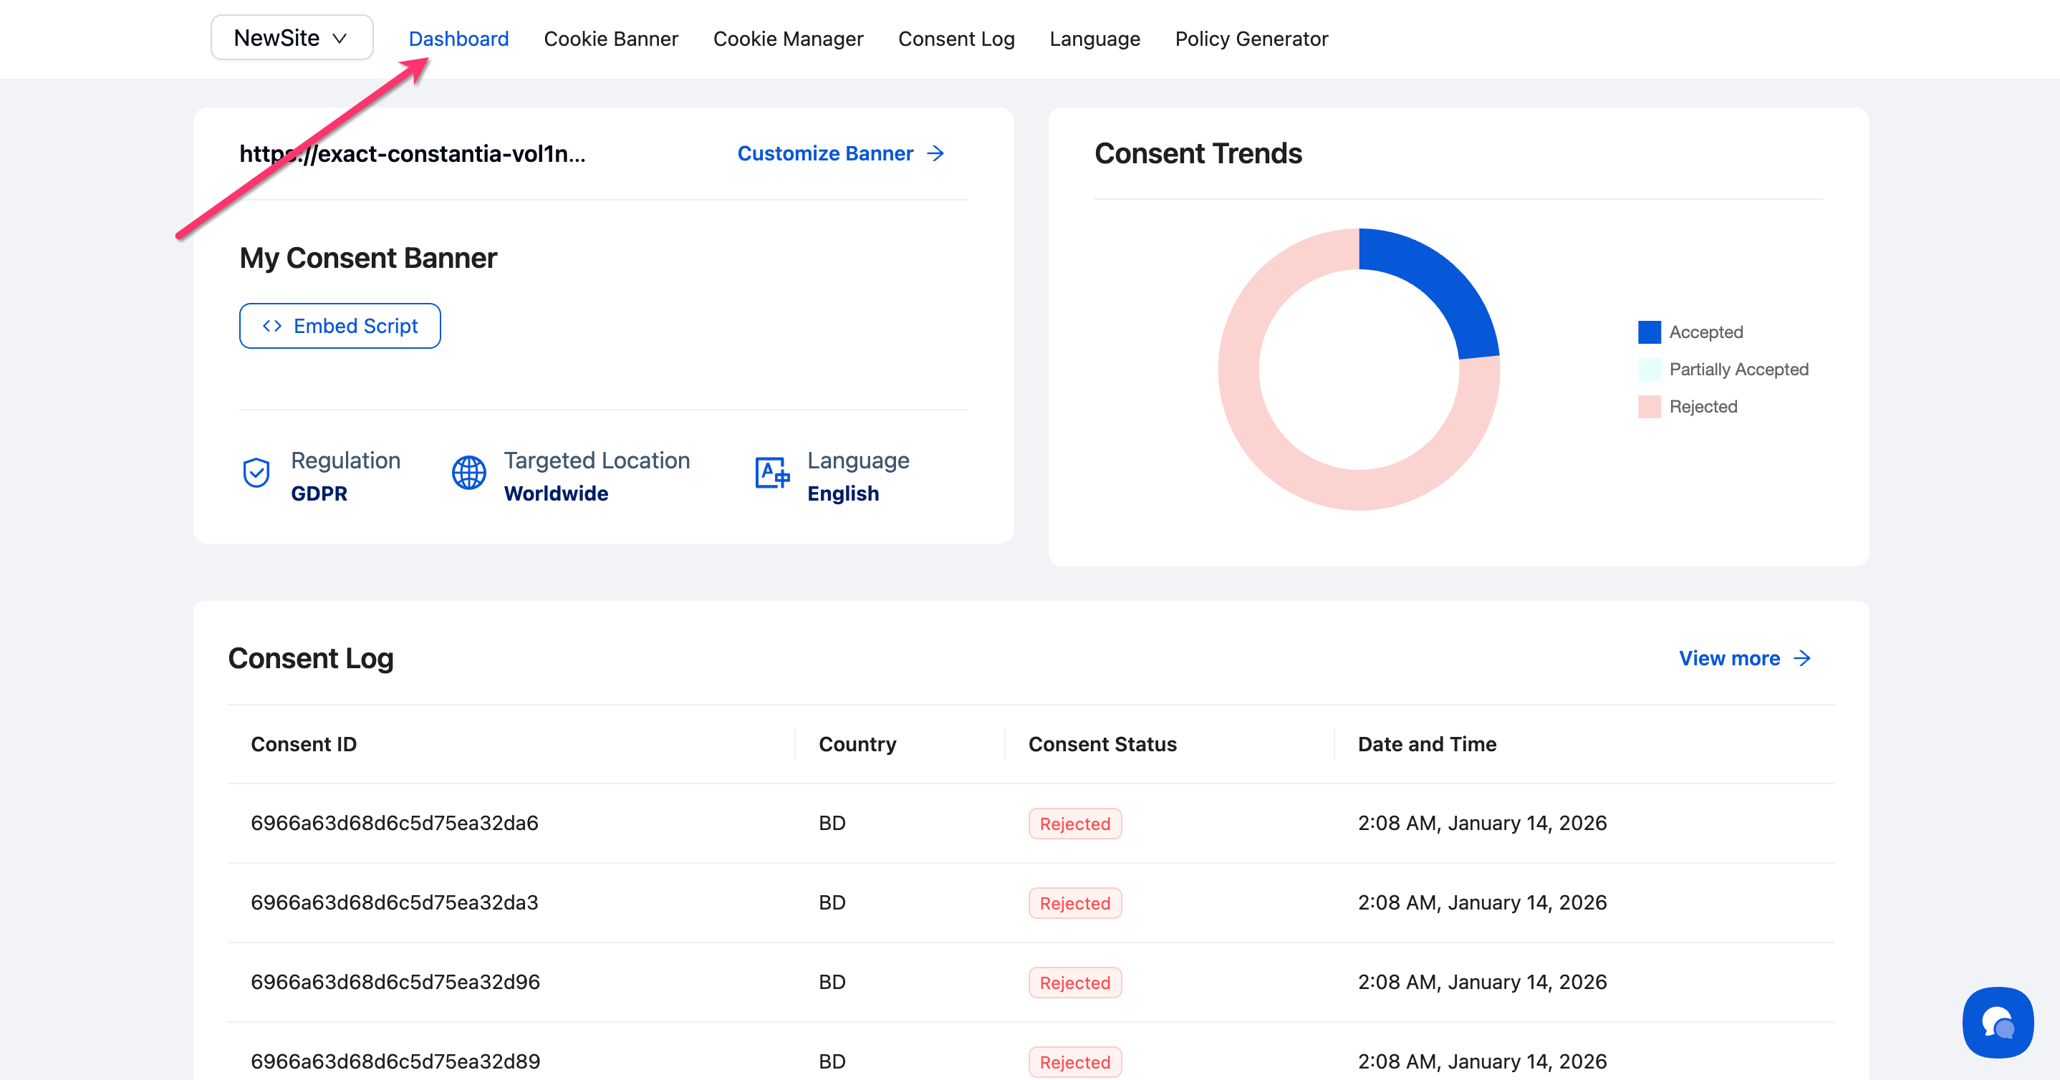Click the code brackets icon in Embed Script
This screenshot has height=1080, width=2060.
point(272,326)
